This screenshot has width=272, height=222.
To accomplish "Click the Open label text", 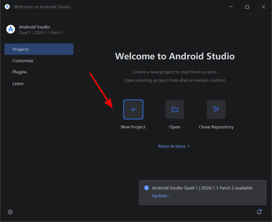I will coord(175,127).
